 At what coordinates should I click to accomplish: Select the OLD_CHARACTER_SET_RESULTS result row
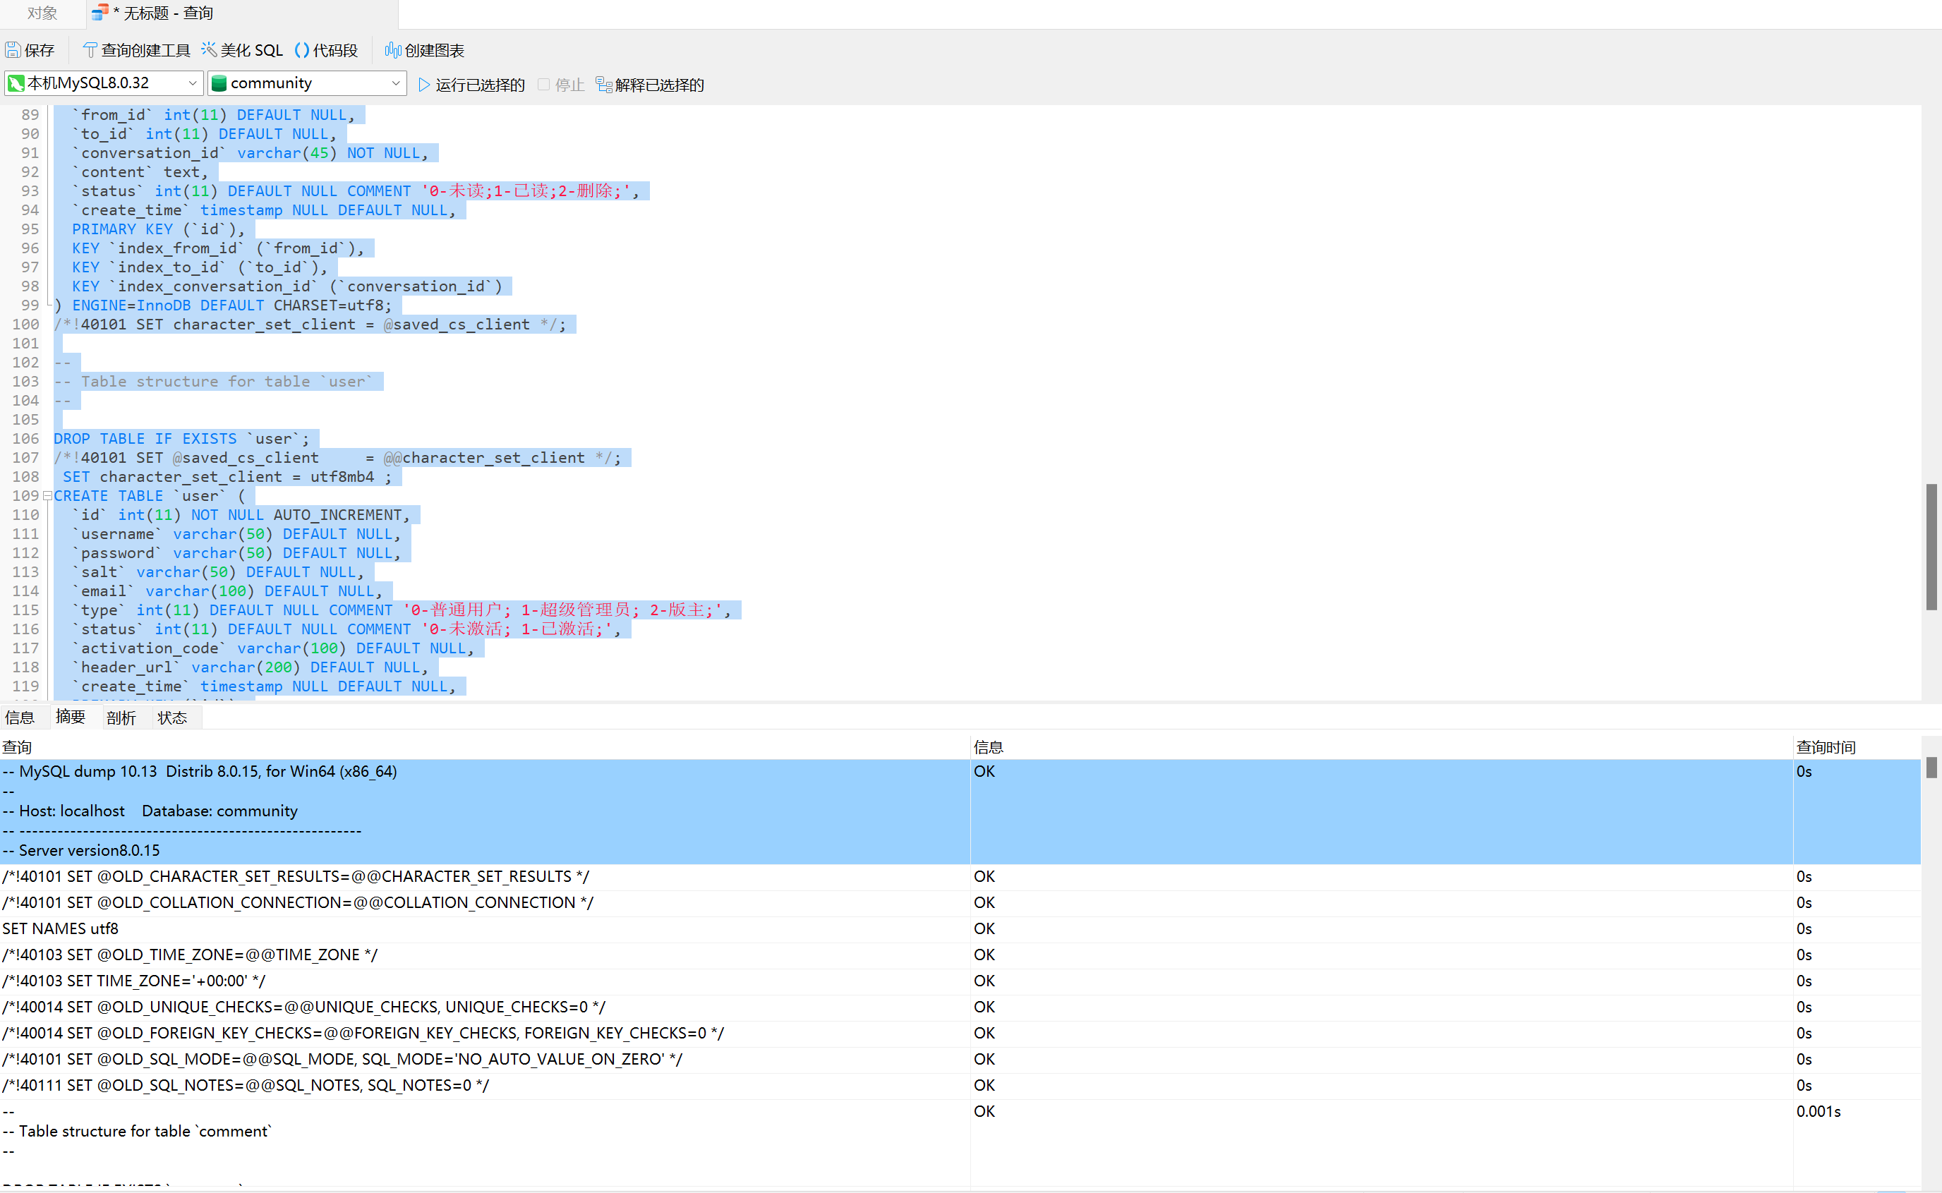click(960, 877)
